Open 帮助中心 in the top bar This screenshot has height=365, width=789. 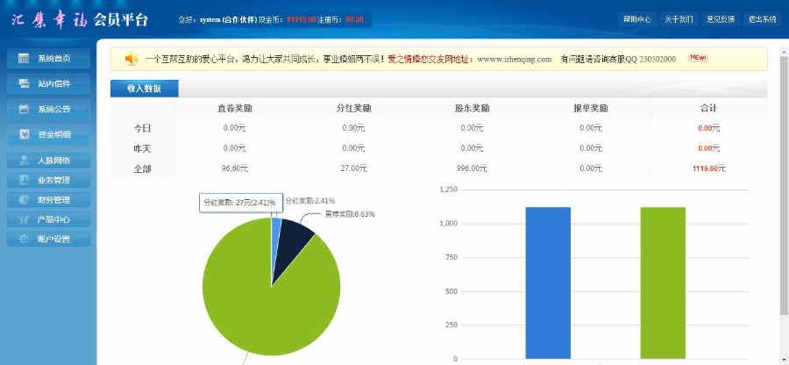pyautogui.click(x=637, y=19)
